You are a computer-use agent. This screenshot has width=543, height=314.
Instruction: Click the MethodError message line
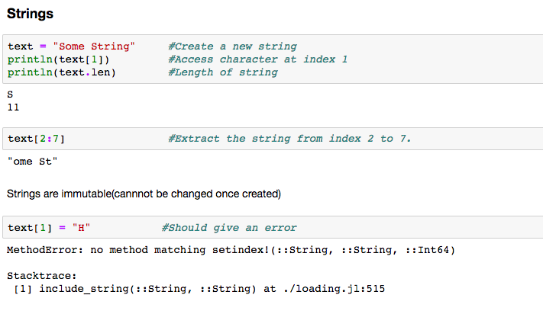231,250
